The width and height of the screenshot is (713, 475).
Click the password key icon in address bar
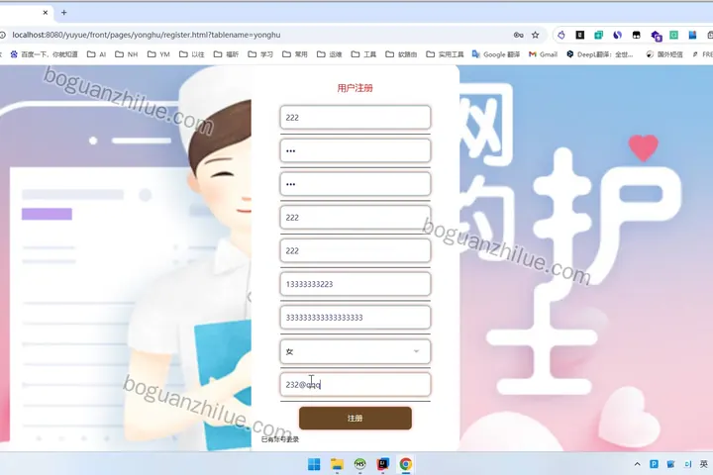[518, 35]
